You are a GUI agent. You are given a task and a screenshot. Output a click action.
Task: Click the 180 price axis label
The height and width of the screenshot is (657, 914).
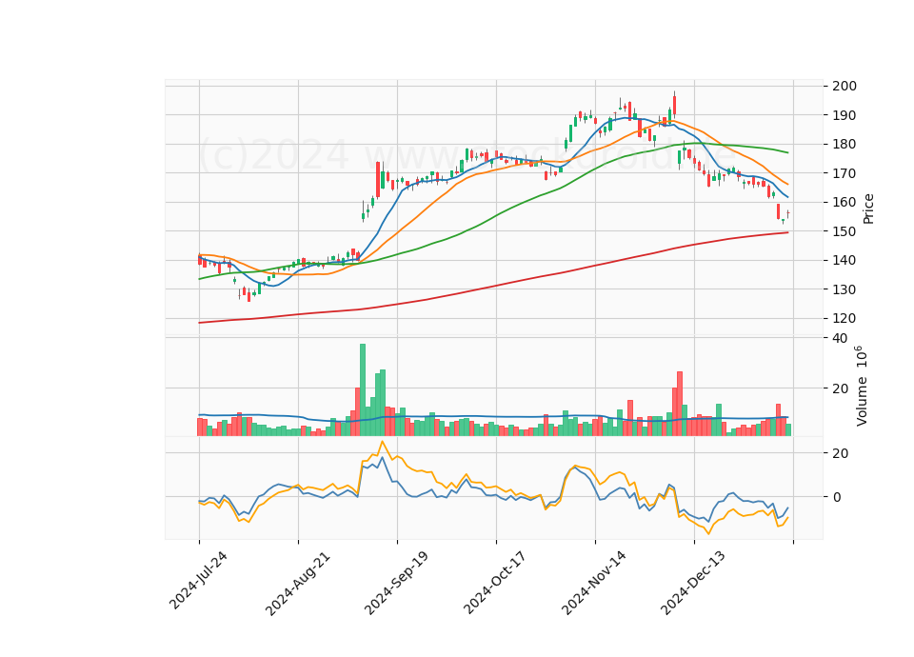coord(845,144)
